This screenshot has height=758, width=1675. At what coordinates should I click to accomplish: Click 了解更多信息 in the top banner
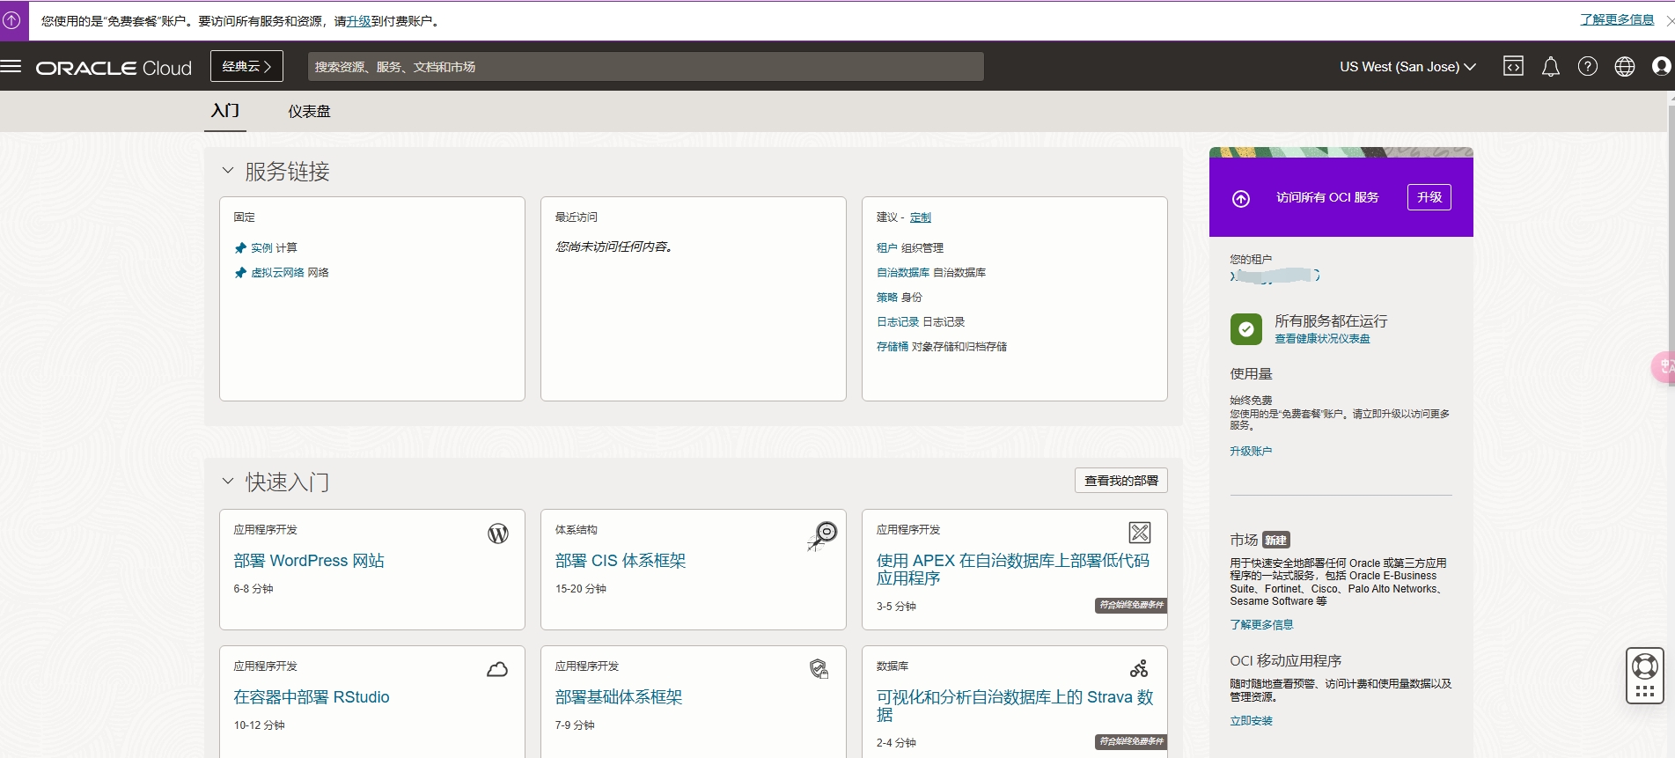pos(1617,19)
